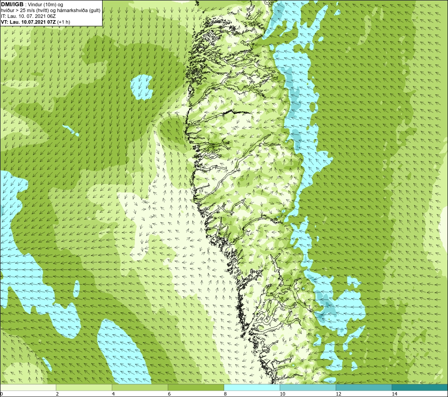Click the '14' scale label
448x397 pixels.
(x=394, y=394)
